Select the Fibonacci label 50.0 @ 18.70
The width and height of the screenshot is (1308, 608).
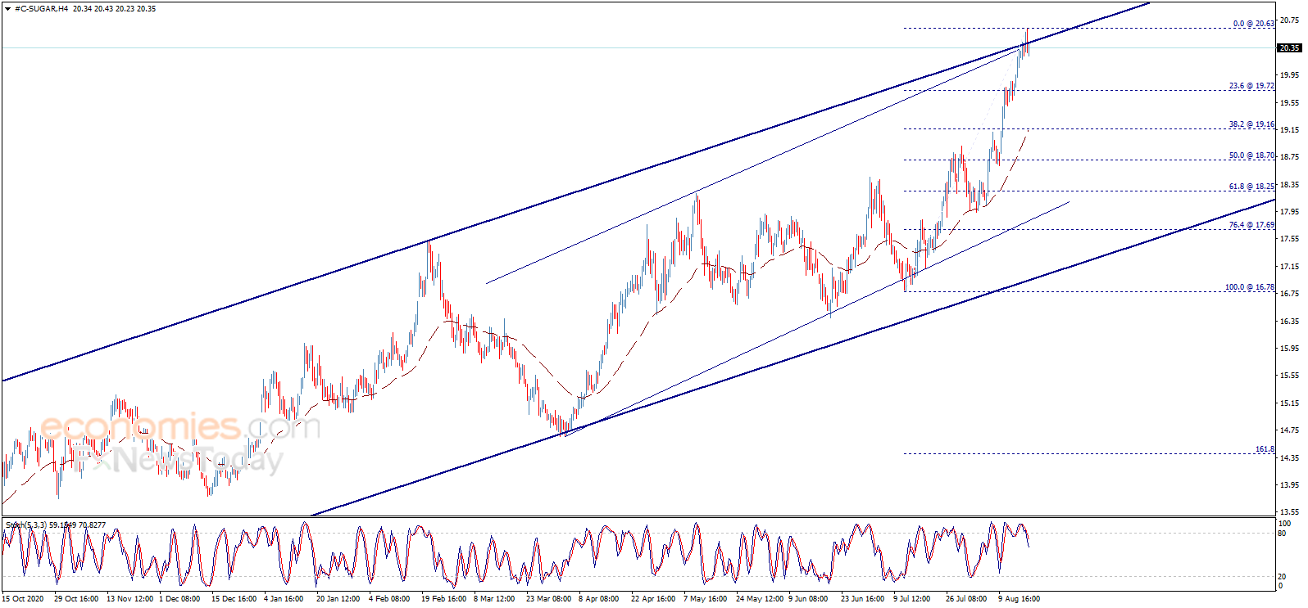[x=1251, y=155]
